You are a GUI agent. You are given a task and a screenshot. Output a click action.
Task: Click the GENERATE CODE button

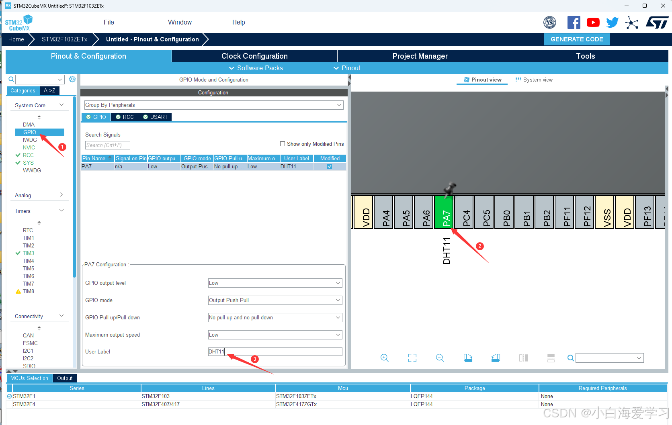577,39
